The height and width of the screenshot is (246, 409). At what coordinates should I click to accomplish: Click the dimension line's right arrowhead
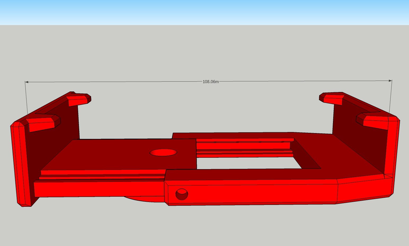(390, 81)
